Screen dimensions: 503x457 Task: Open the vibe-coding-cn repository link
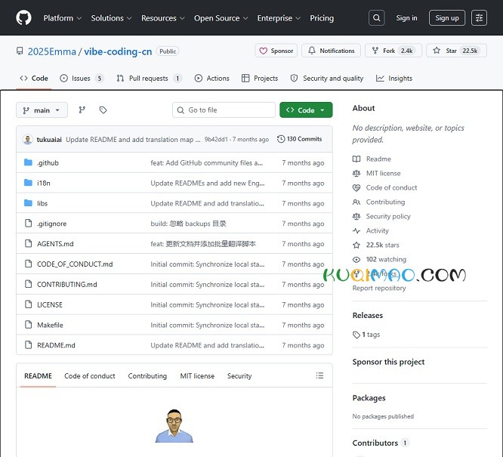pos(118,51)
